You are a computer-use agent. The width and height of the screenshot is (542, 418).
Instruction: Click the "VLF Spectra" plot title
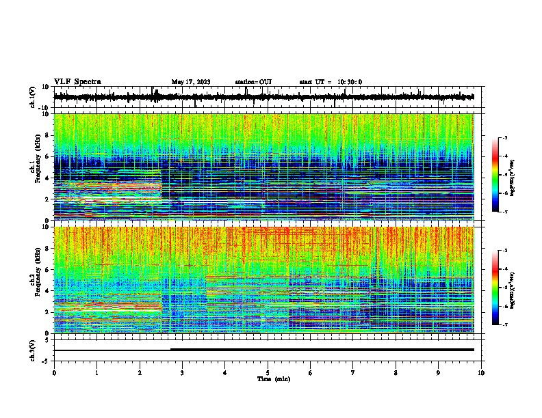(x=77, y=82)
